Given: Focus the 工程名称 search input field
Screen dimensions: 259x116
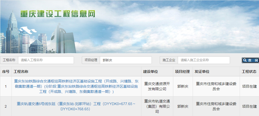Looking at the screenshot, I should point(46,60).
